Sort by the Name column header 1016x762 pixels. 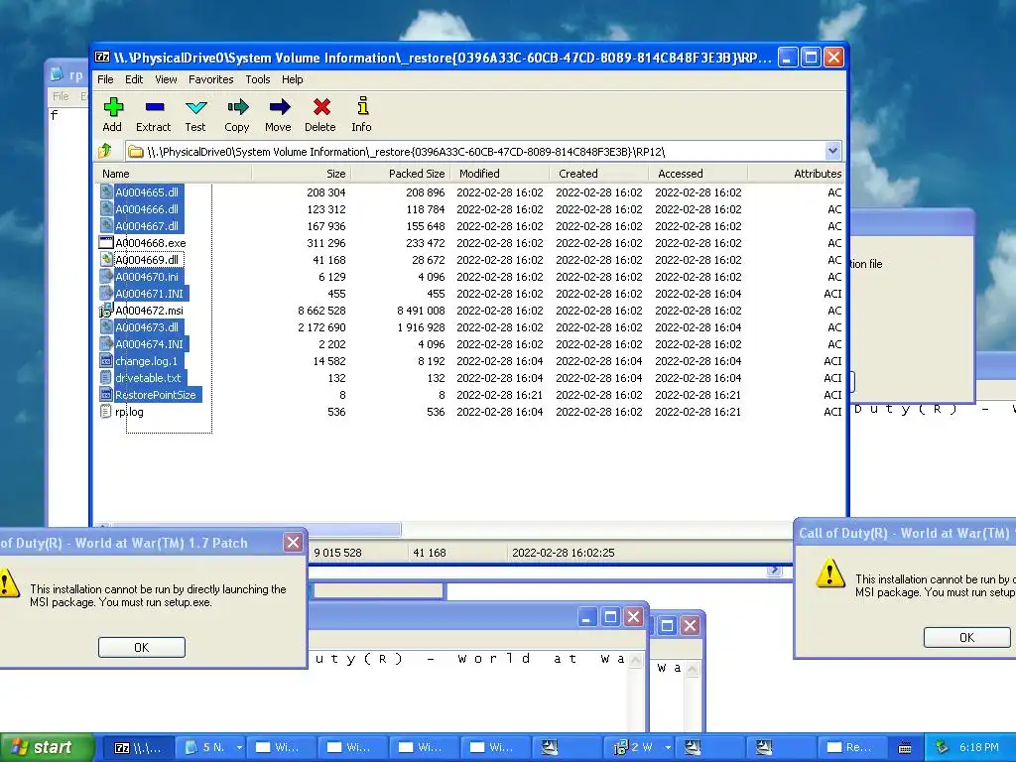coord(173,174)
